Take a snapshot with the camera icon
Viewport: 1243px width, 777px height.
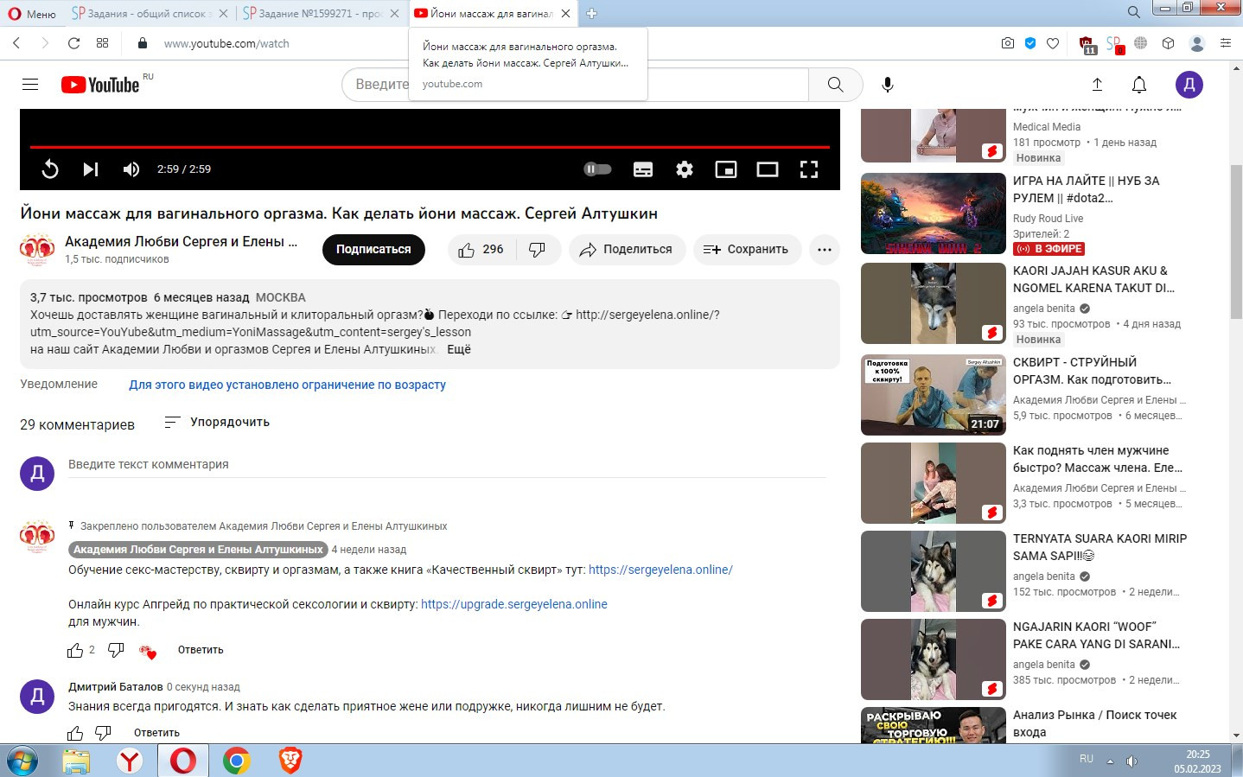tap(1008, 43)
